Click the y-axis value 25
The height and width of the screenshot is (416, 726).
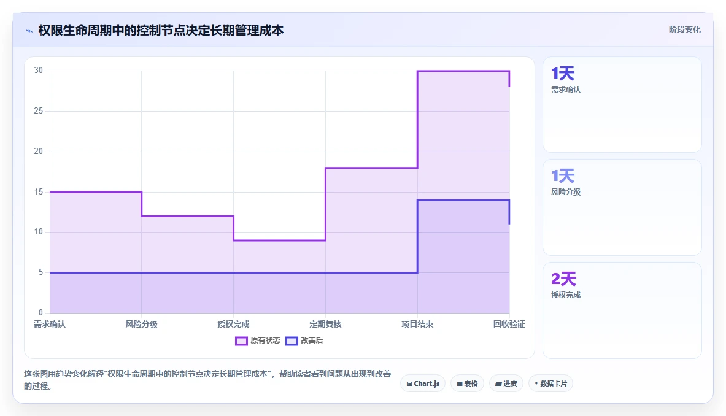coord(39,111)
